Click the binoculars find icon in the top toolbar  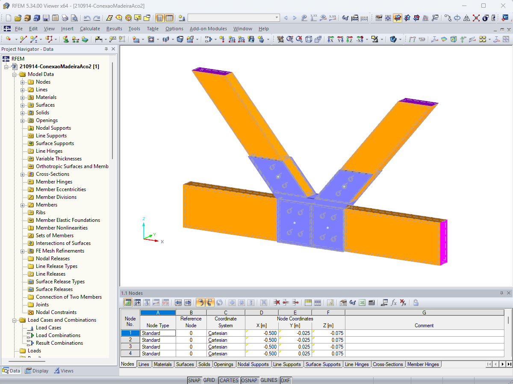[345, 18]
